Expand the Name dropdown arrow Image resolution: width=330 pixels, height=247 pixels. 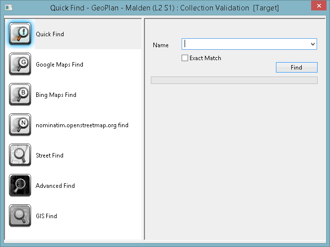point(313,44)
